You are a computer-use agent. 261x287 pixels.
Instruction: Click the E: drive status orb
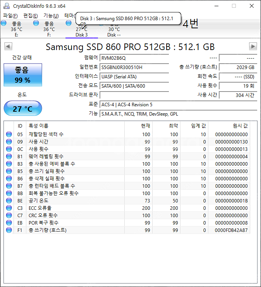pyautogui.click(x=3, y=23)
